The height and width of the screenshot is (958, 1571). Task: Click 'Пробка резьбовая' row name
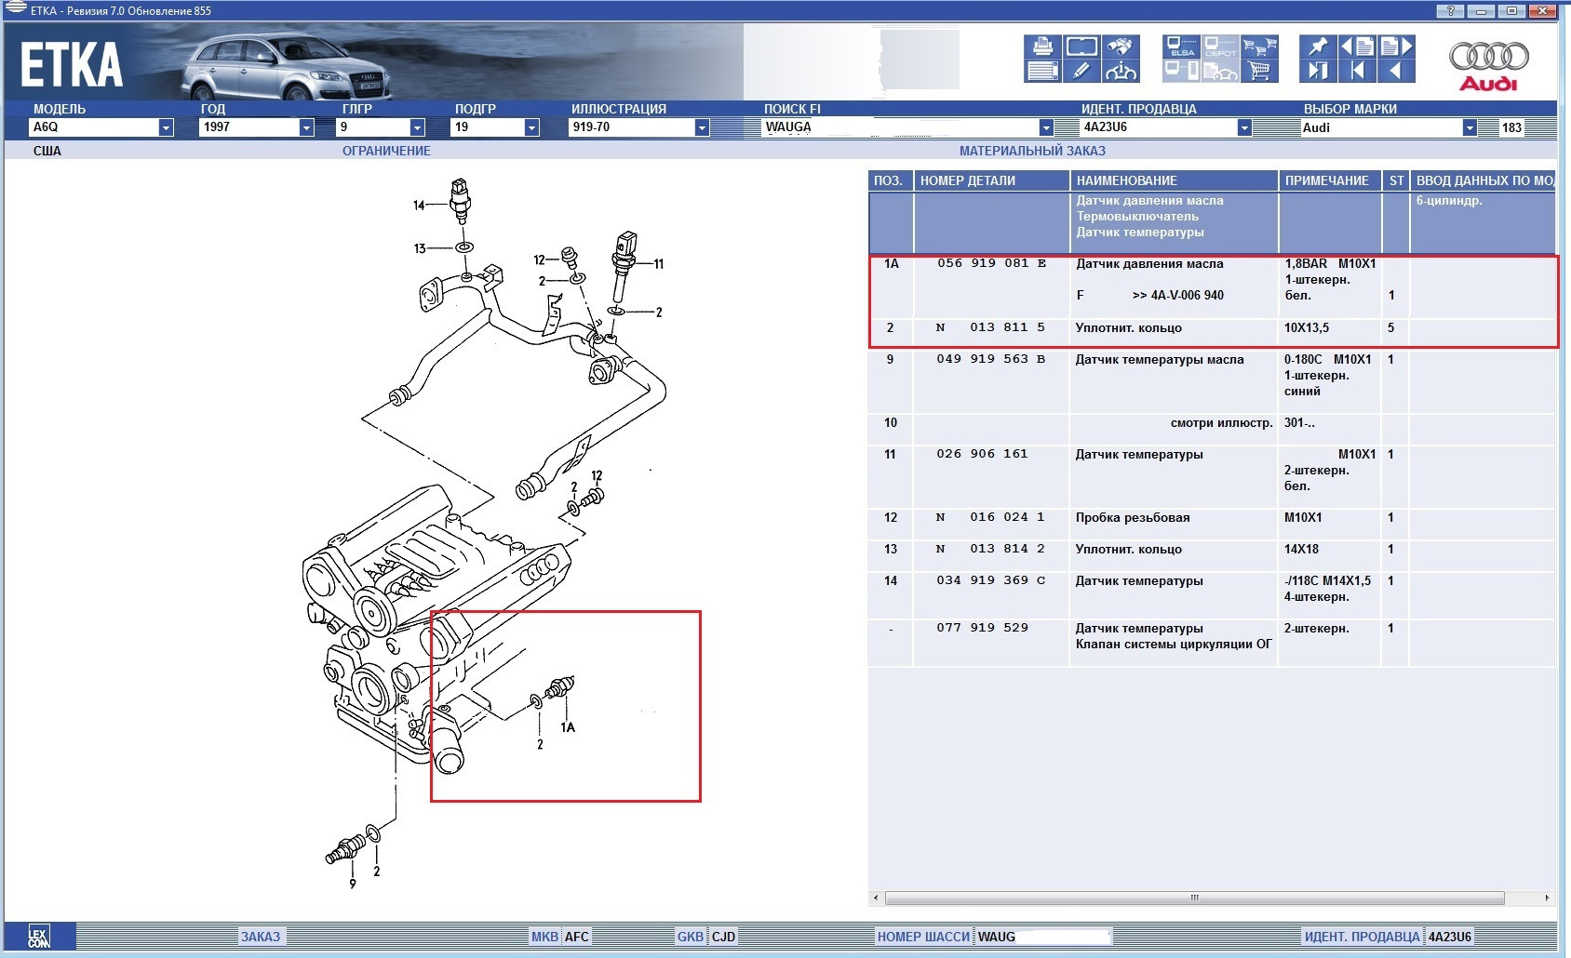pos(1132,517)
